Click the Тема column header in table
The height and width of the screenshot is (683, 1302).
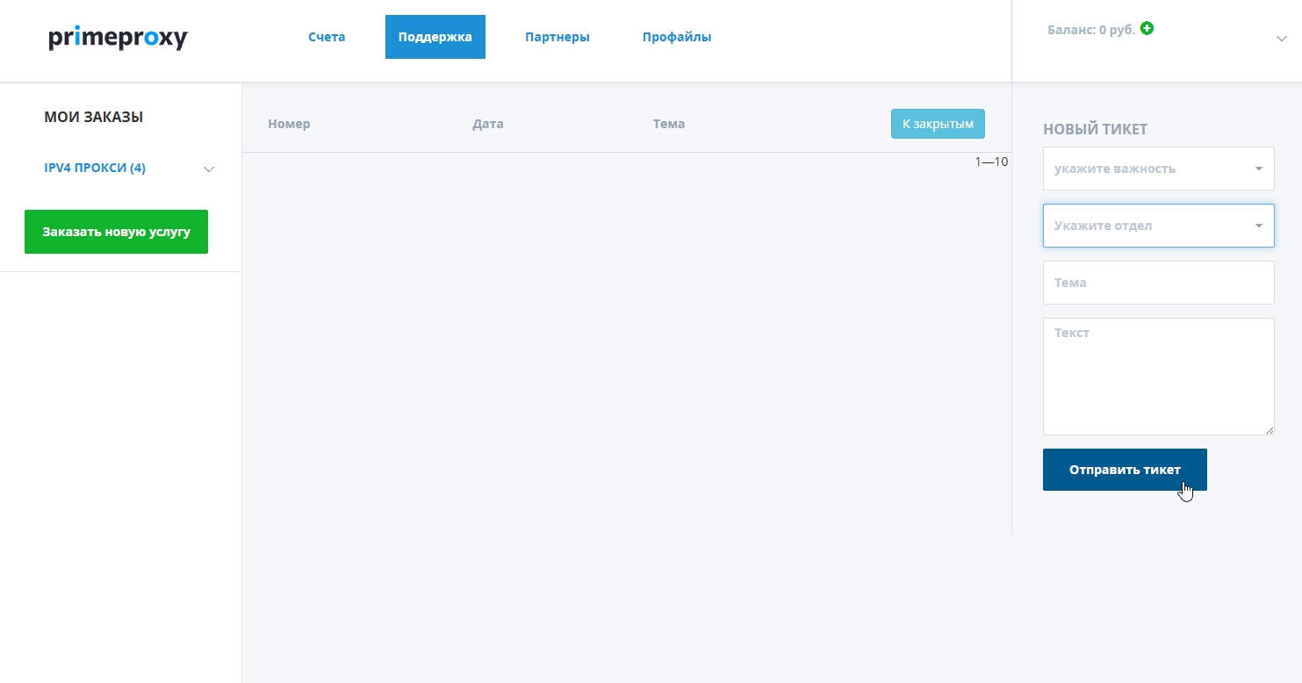669,124
